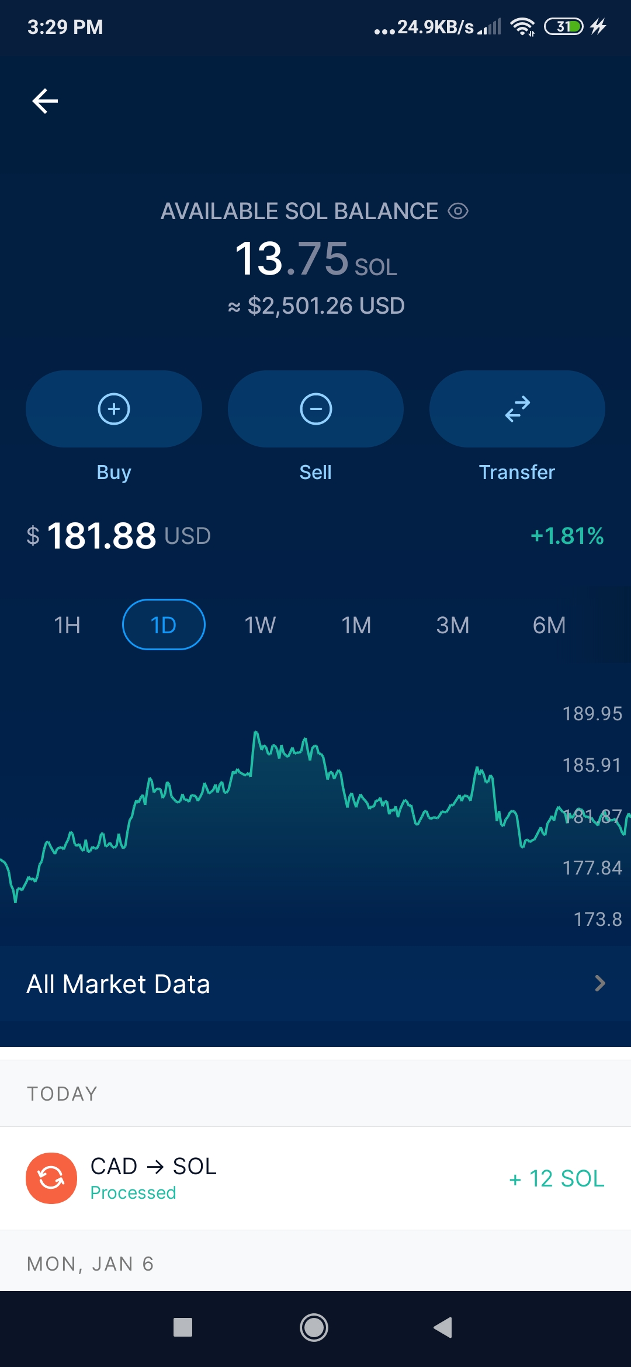Tap Android back triangle button
The height and width of the screenshot is (1367, 631).
click(x=443, y=1327)
